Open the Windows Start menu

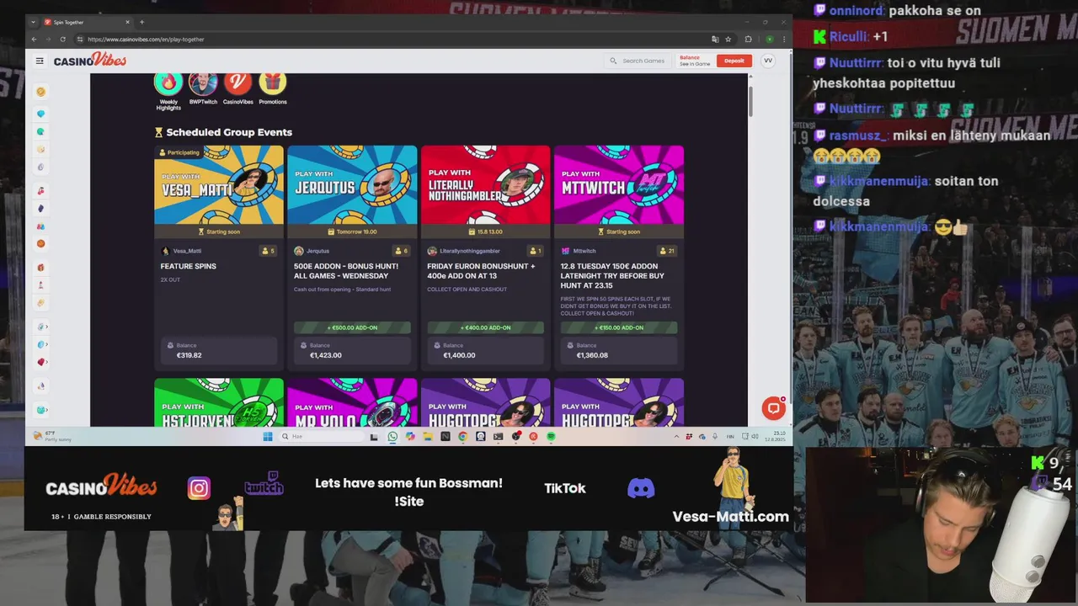(x=268, y=436)
